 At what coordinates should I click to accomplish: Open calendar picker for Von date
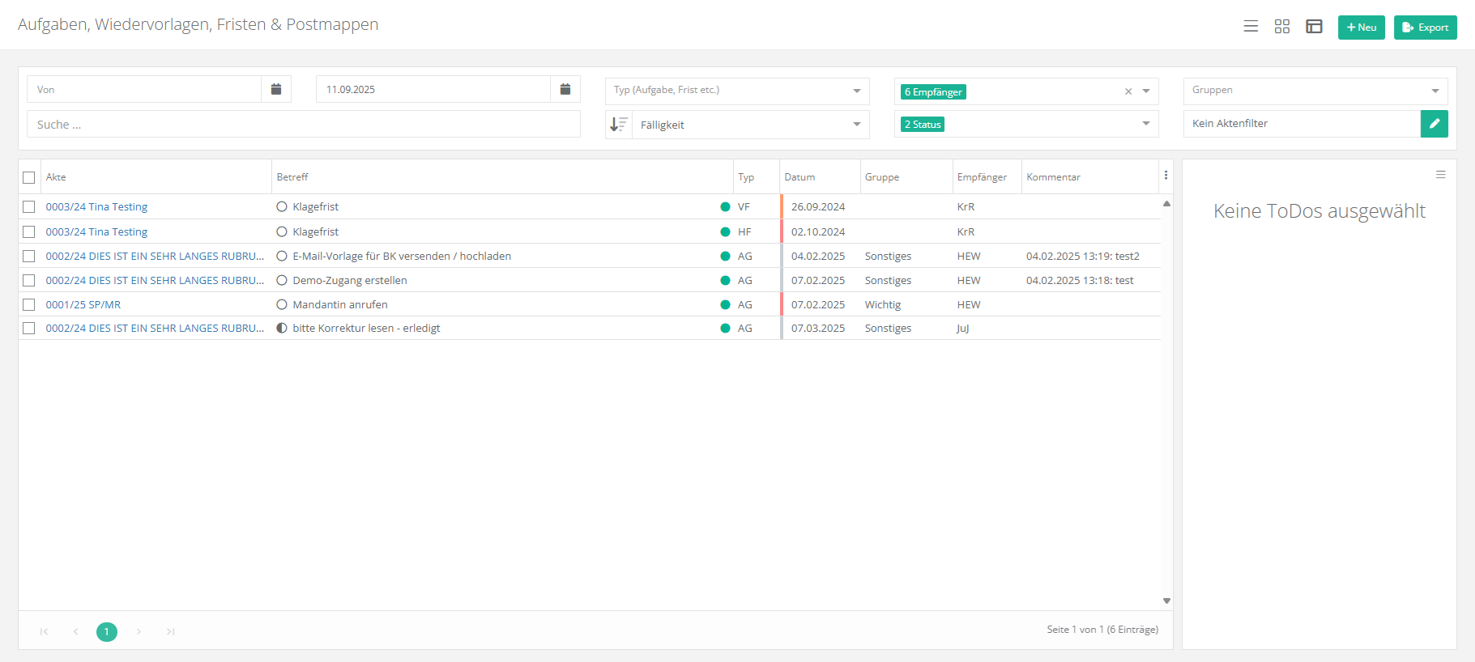coord(276,89)
